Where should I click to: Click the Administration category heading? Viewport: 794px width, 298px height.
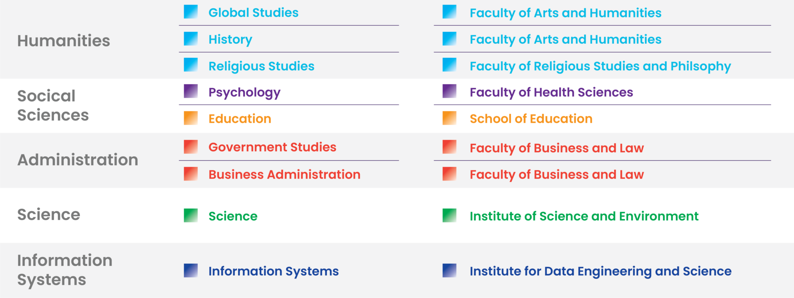[78, 160]
